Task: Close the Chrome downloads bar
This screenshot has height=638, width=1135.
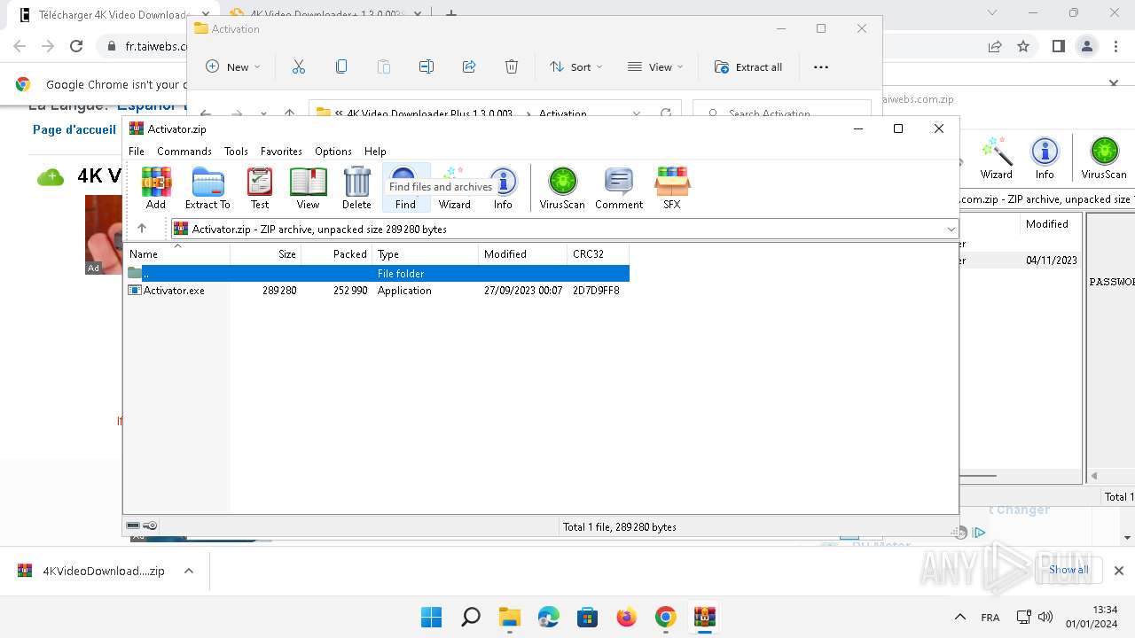Action: (x=1118, y=571)
